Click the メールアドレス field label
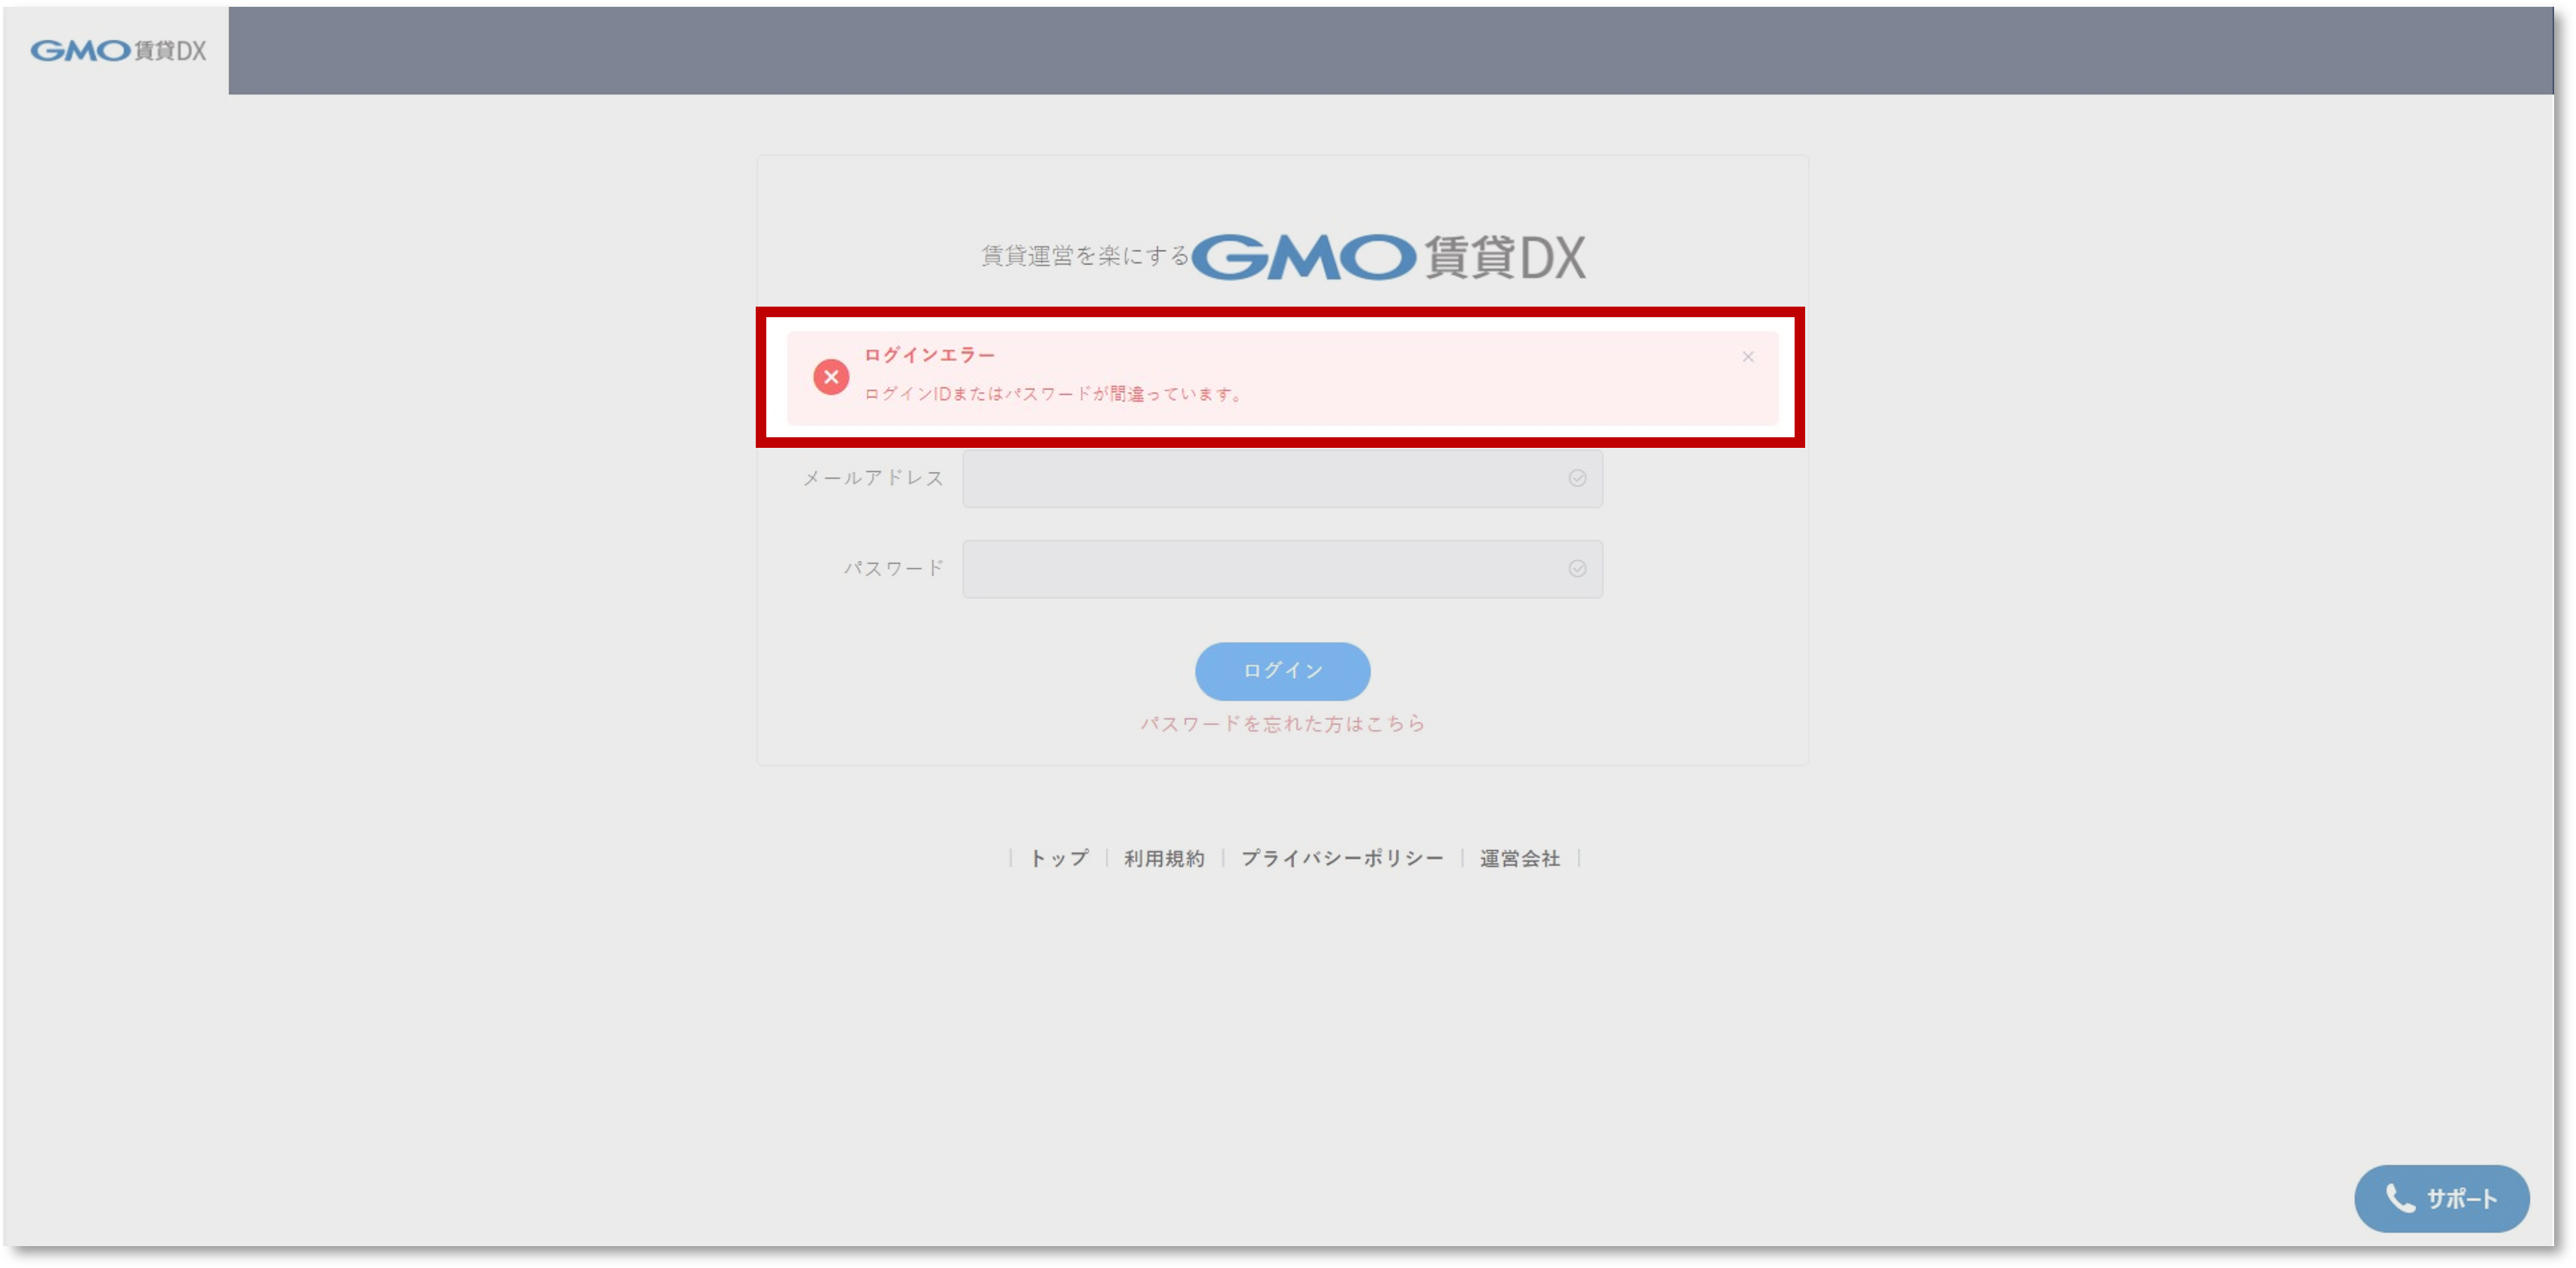 tap(873, 478)
